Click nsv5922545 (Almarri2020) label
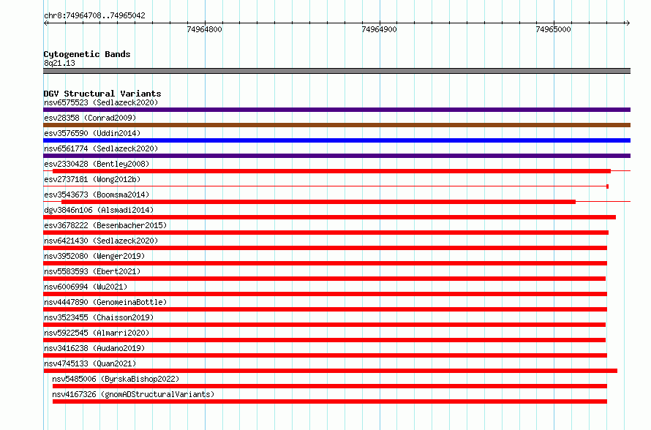Image resolution: width=651 pixels, height=430 pixels. point(97,333)
